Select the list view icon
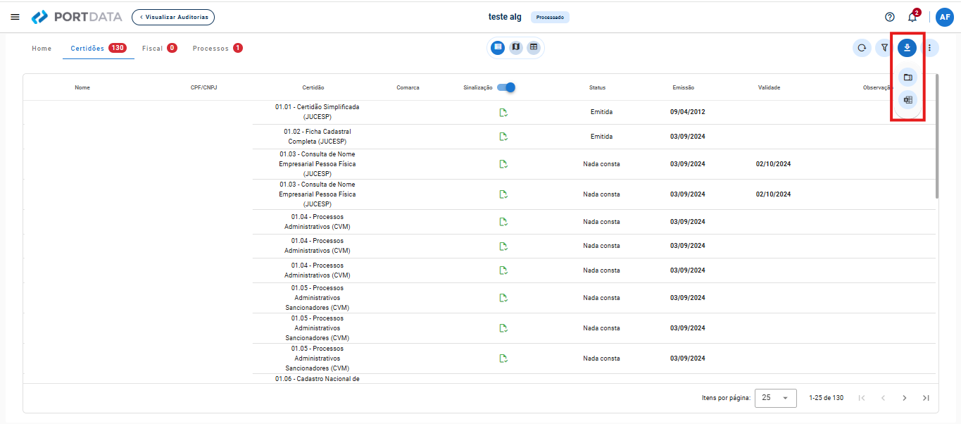 [498, 47]
